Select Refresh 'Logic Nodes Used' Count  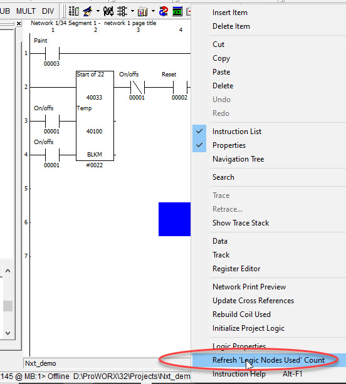268,360
